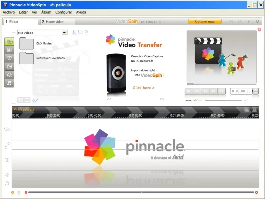Click the 0:00:00.00 timecode field
The width and height of the screenshot is (265, 199).
(x=241, y=91)
